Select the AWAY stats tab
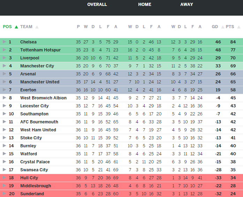 (x=187, y=5)
